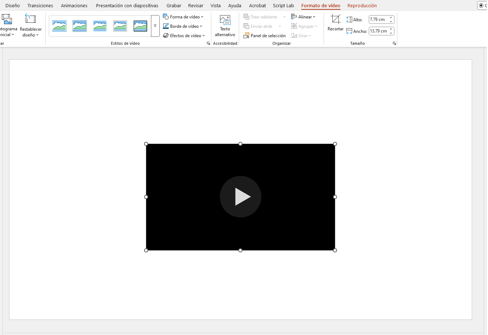Click the Alto height input field
The height and width of the screenshot is (335, 488).
tap(378, 19)
